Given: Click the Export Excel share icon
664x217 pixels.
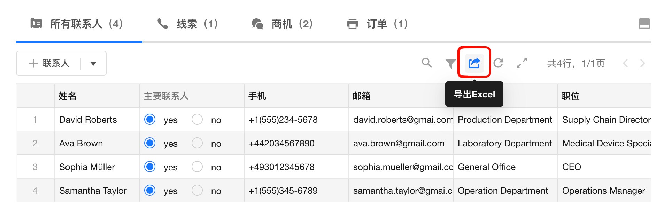Looking at the screenshot, I should (474, 63).
